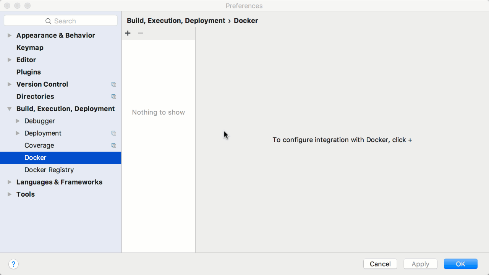Screen dimensions: 489x275
Task: Open the help question mark button
Action: coord(13,264)
